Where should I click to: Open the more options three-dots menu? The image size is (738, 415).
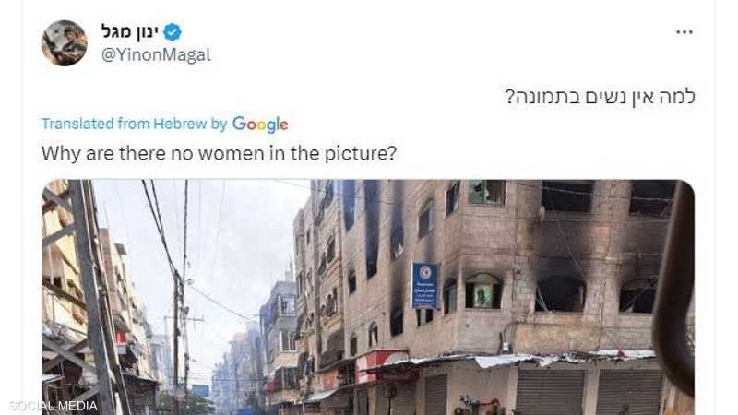click(x=684, y=32)
